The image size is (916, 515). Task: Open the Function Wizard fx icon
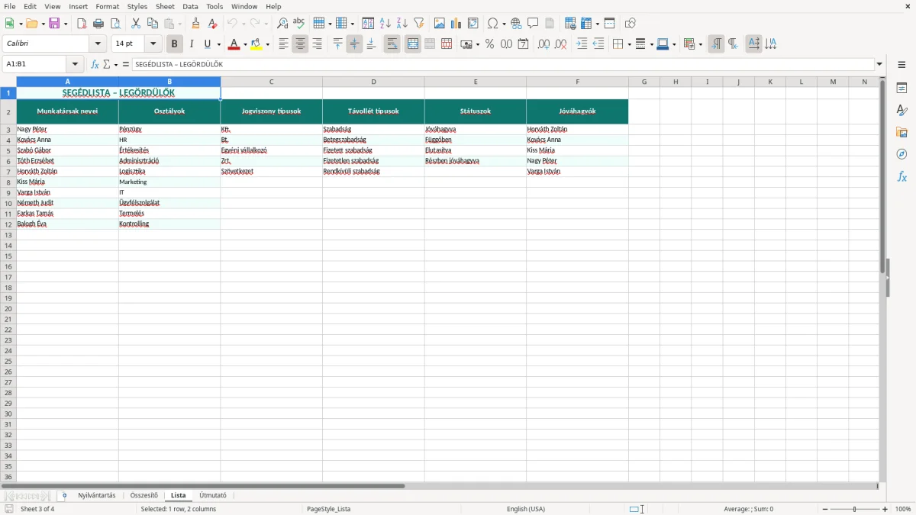pos(95,65)
